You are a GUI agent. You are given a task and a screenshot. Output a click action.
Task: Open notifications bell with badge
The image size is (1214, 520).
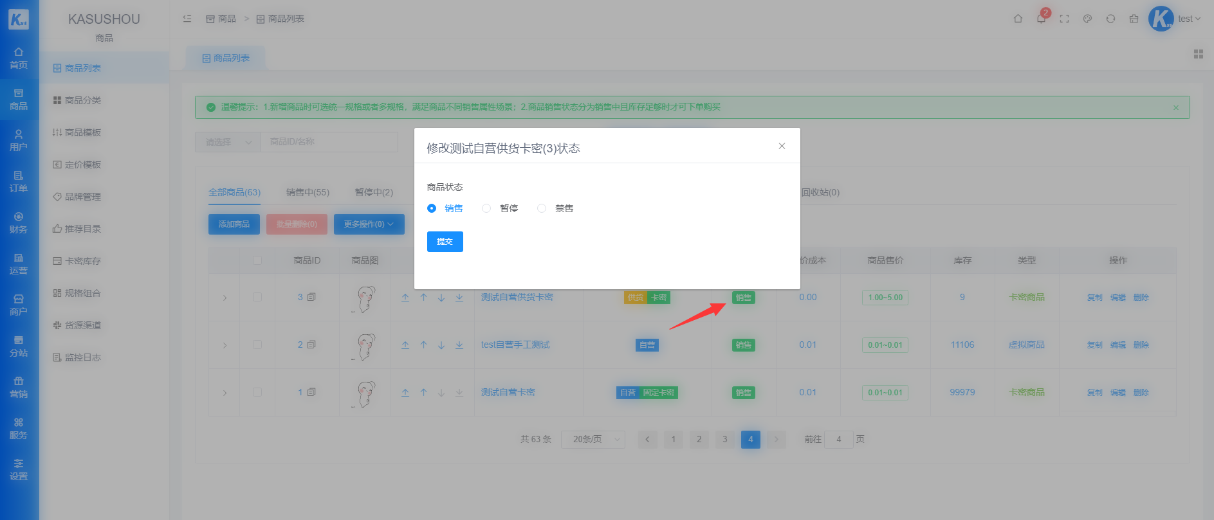click(x=1041, y=19)
